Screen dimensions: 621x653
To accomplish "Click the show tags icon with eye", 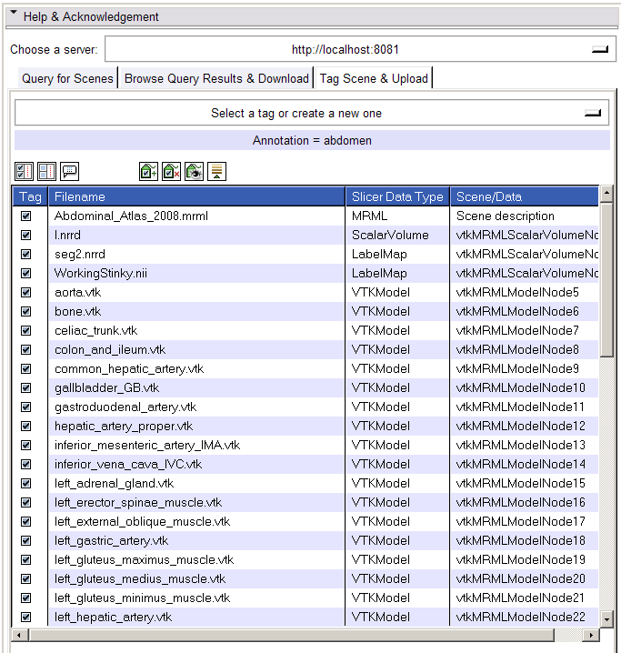I will pyautogui.click(x=194, y=171).
